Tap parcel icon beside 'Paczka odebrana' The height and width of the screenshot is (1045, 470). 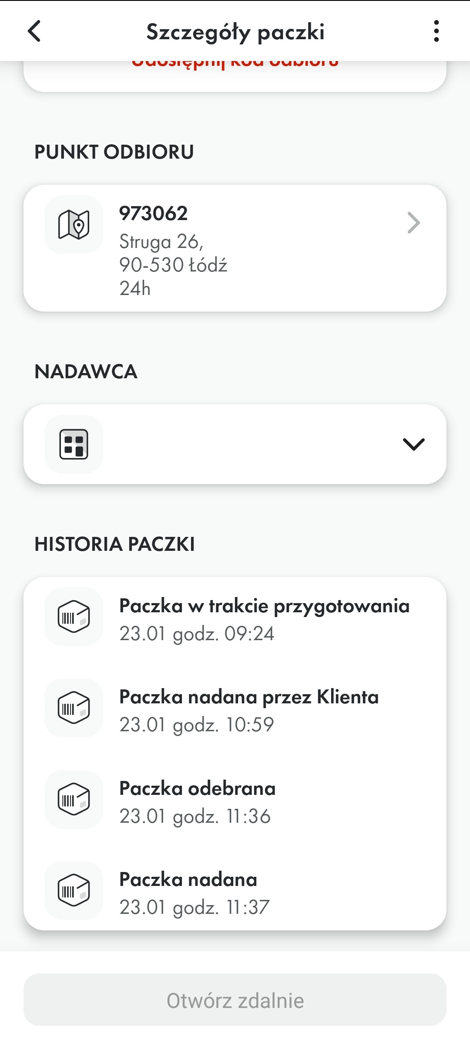(74, 799)
